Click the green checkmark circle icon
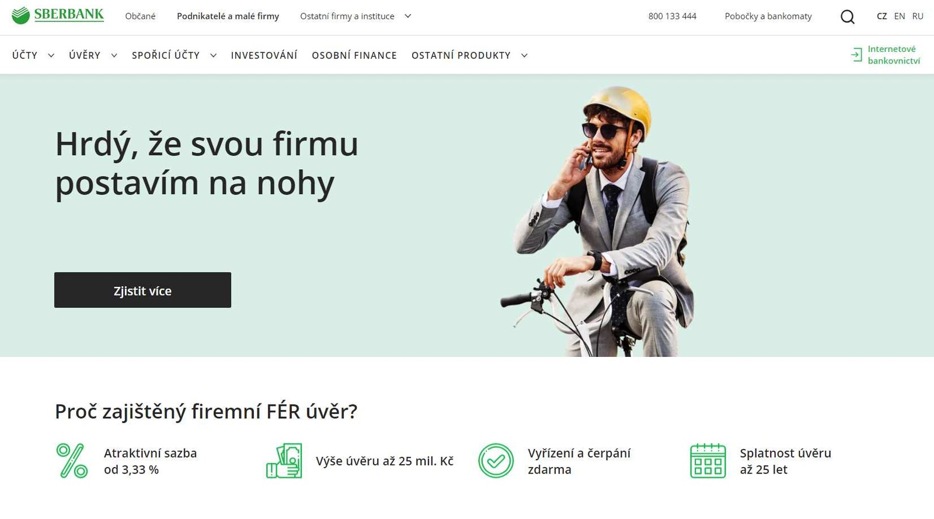934x519 pixels. pos(496,461)
